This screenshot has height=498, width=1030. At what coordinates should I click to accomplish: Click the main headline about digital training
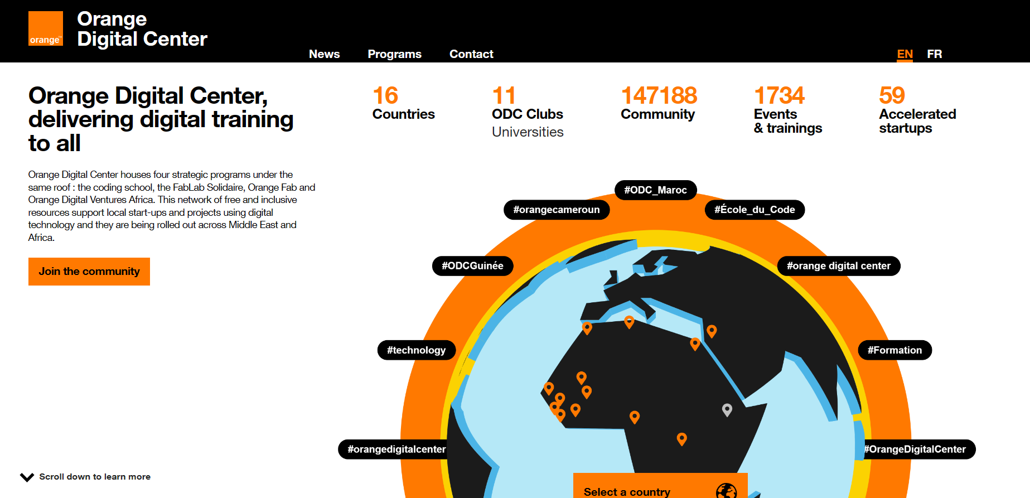161,119
